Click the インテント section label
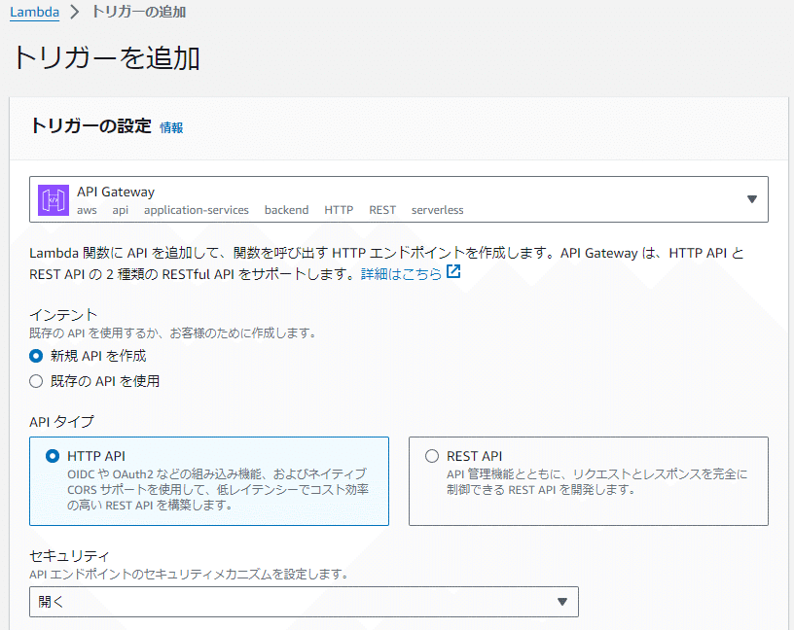 click(63, 315)
